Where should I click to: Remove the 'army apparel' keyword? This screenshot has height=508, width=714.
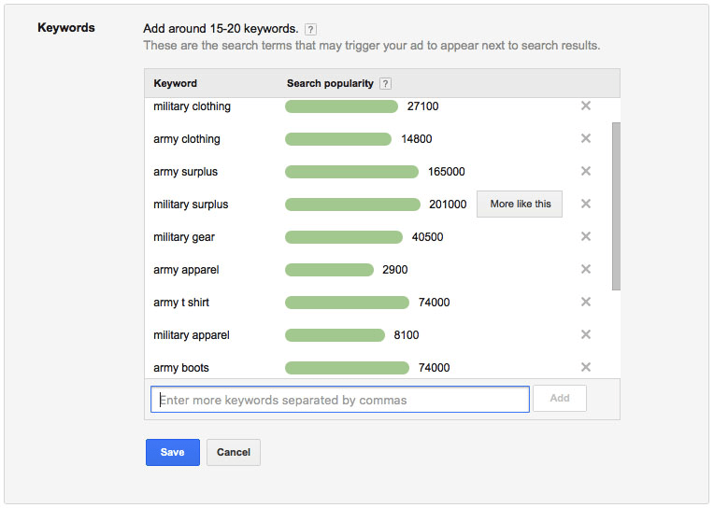[586, 270]
